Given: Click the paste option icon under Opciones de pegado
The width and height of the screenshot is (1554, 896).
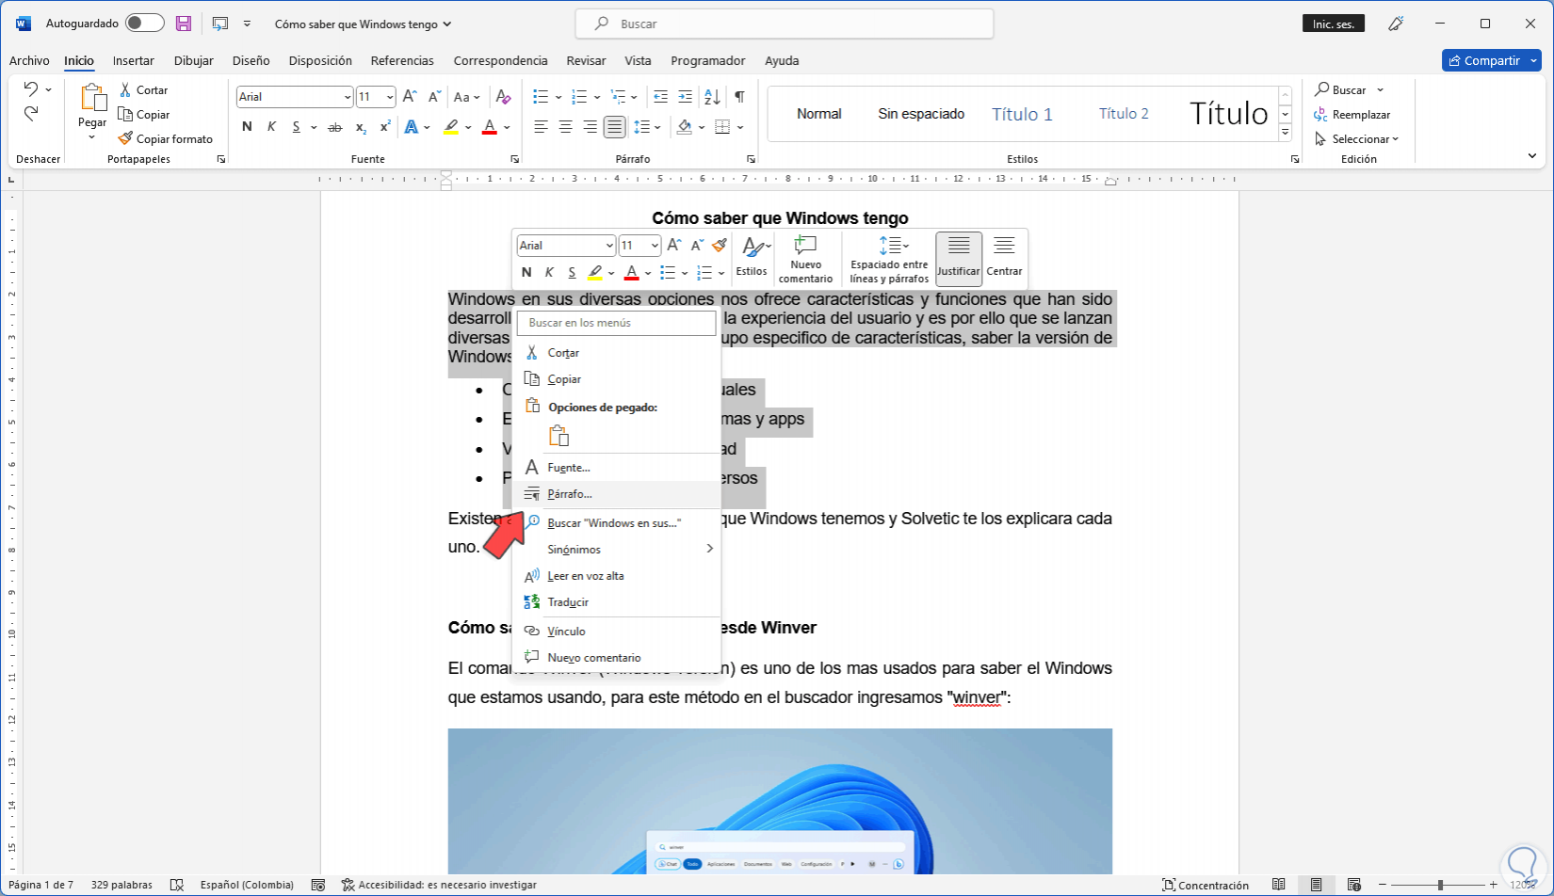Looking at the screenshot, I should pyautogui.click(x=558, y=435).
